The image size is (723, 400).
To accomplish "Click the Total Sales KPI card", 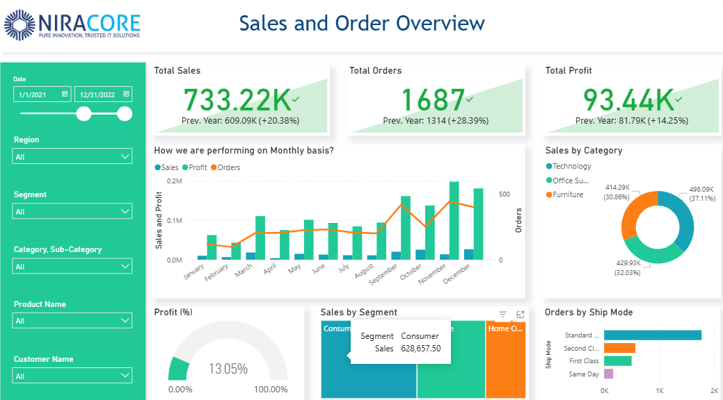I will 241,99.
